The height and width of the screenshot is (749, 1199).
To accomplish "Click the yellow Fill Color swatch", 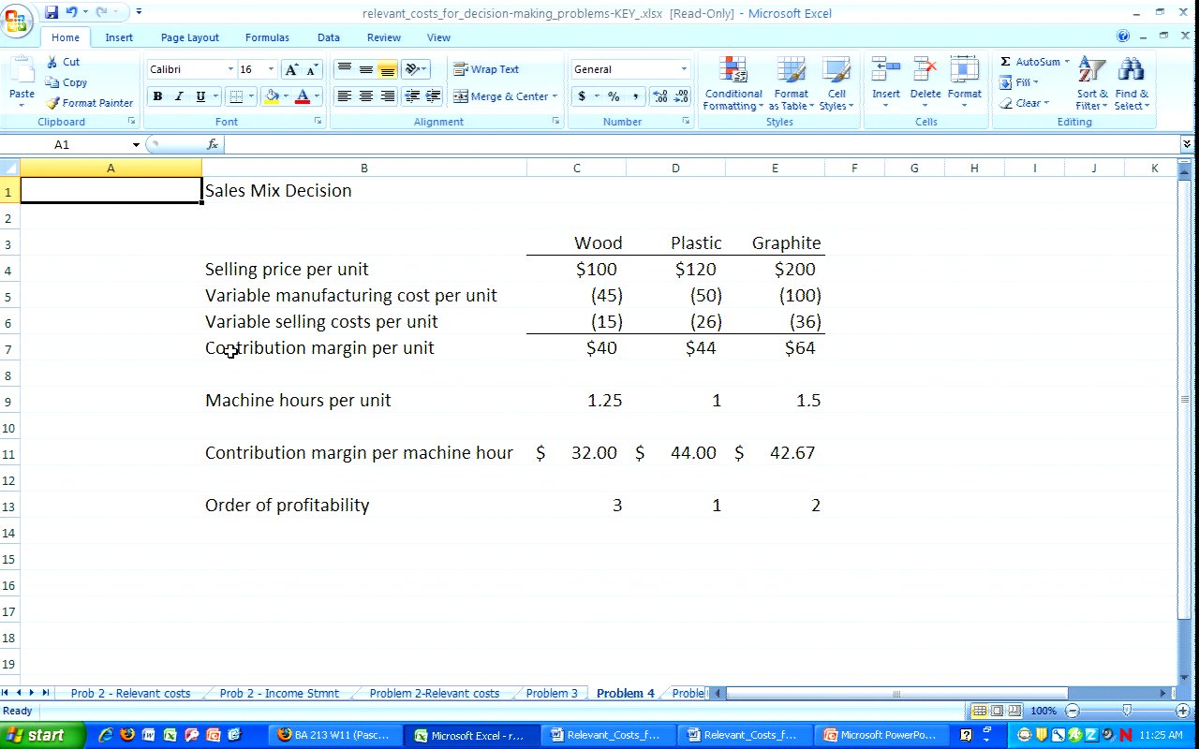I will (x=272, y=96).
